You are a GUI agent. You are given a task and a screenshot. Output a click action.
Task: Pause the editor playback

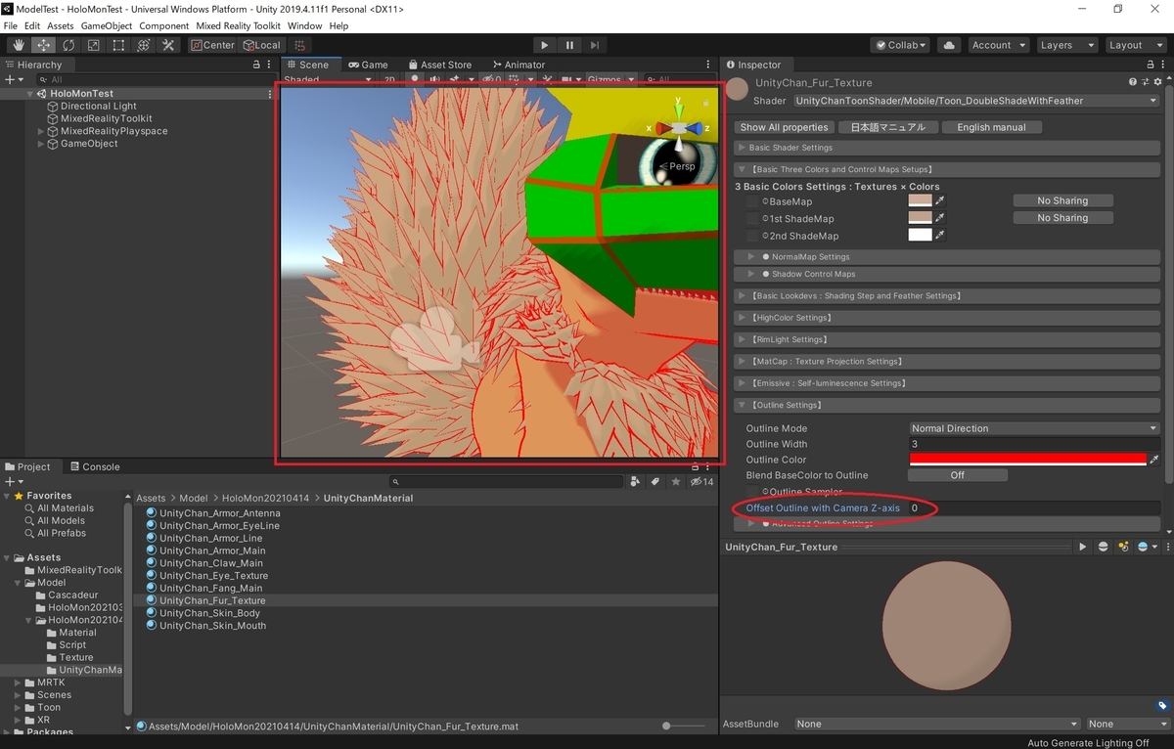point(569,45)
